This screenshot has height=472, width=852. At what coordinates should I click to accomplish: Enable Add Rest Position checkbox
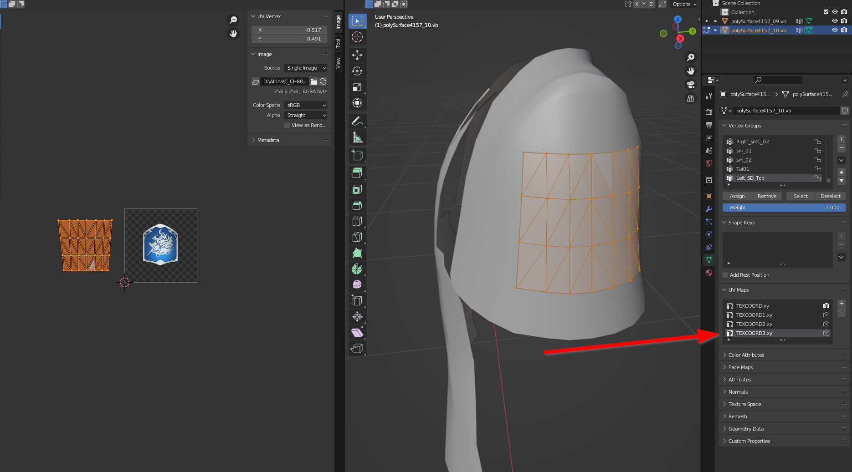click(725, 275)
